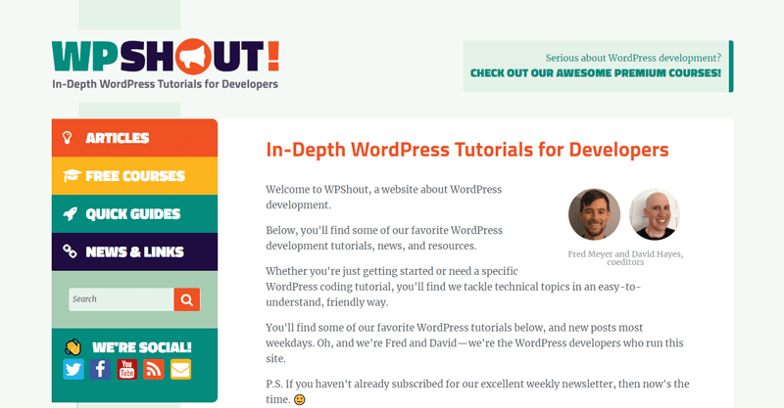
Task: Click the caption Fred Meyer and David Hayes, coeditors
Action: coord(625,257)
